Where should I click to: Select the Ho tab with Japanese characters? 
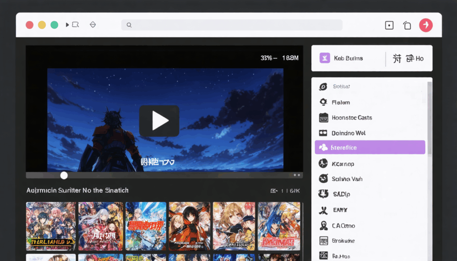click(x=408, y=58)
